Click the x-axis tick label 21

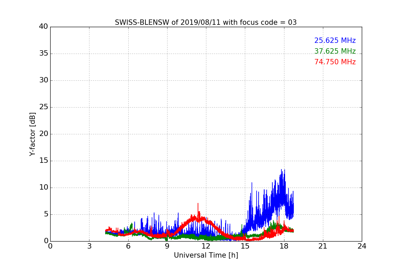(x=323, y=246)
